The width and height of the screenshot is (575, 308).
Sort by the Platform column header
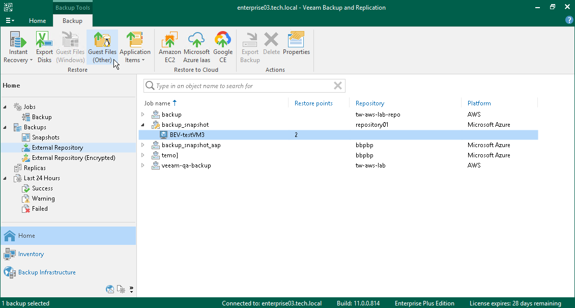pyautogui.click(x=479, y=103)
